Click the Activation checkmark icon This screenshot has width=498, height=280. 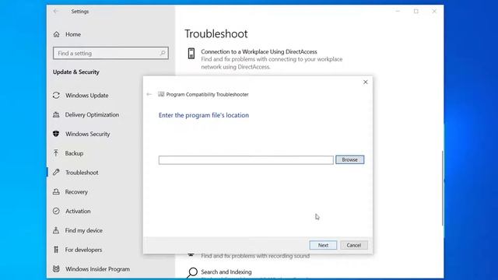[56, 211]
